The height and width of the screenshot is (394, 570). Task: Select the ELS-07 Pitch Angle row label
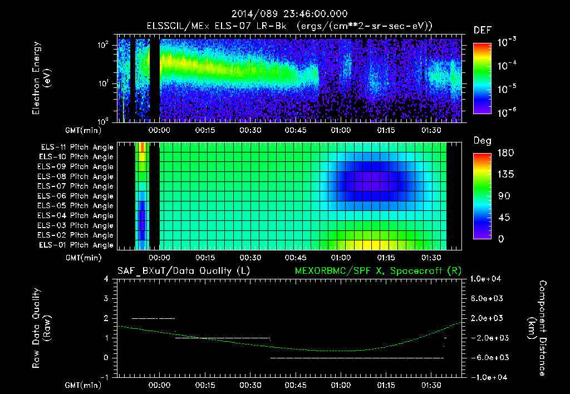76,186
